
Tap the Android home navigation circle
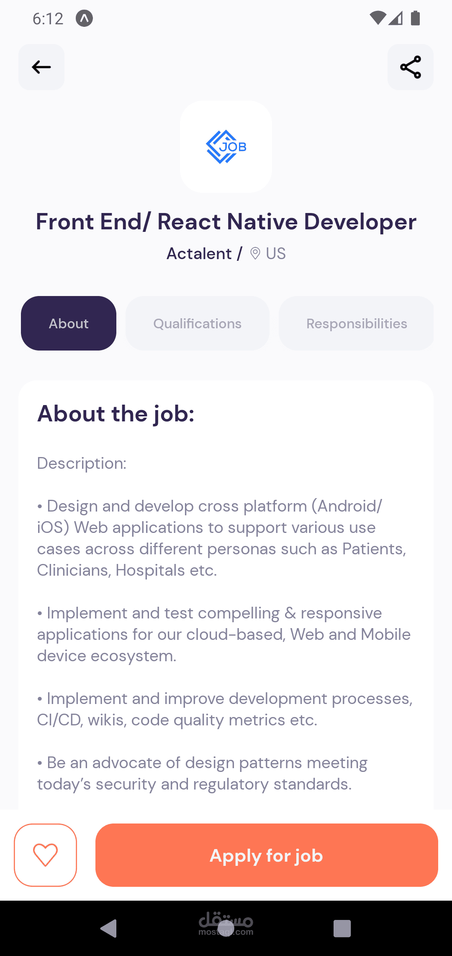[x=226, y=927]
